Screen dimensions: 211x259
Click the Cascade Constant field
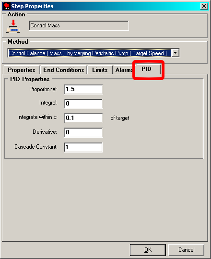[83, 147]
